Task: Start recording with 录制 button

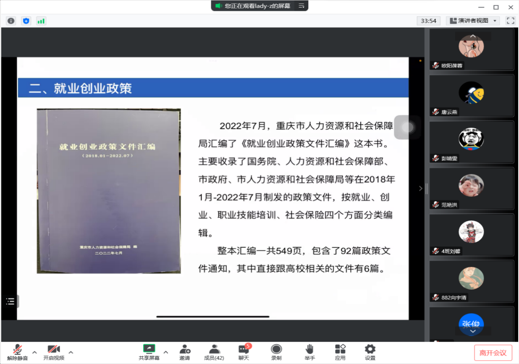Action: (x=276, y=352)
